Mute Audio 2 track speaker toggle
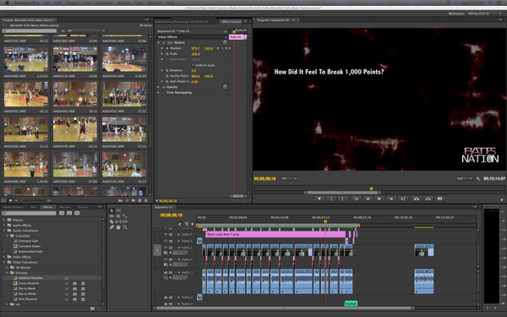 (166, 298)
